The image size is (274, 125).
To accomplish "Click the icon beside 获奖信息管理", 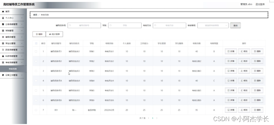I will (x=3, y=50).
